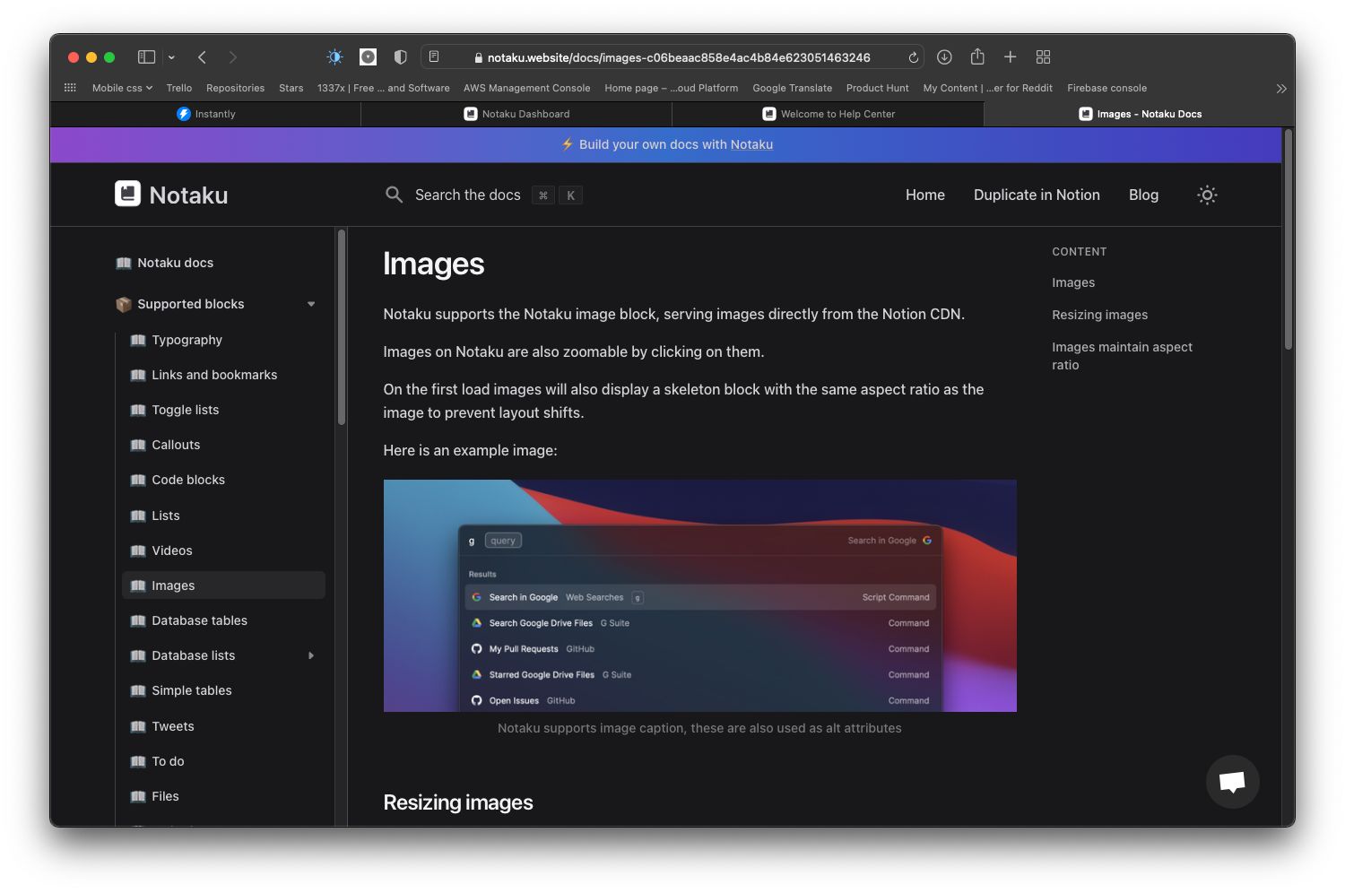Viewport: 1345px width, 893px height.
Task: Show tab overview grid icon
Action: click(x=1043, y=56)
